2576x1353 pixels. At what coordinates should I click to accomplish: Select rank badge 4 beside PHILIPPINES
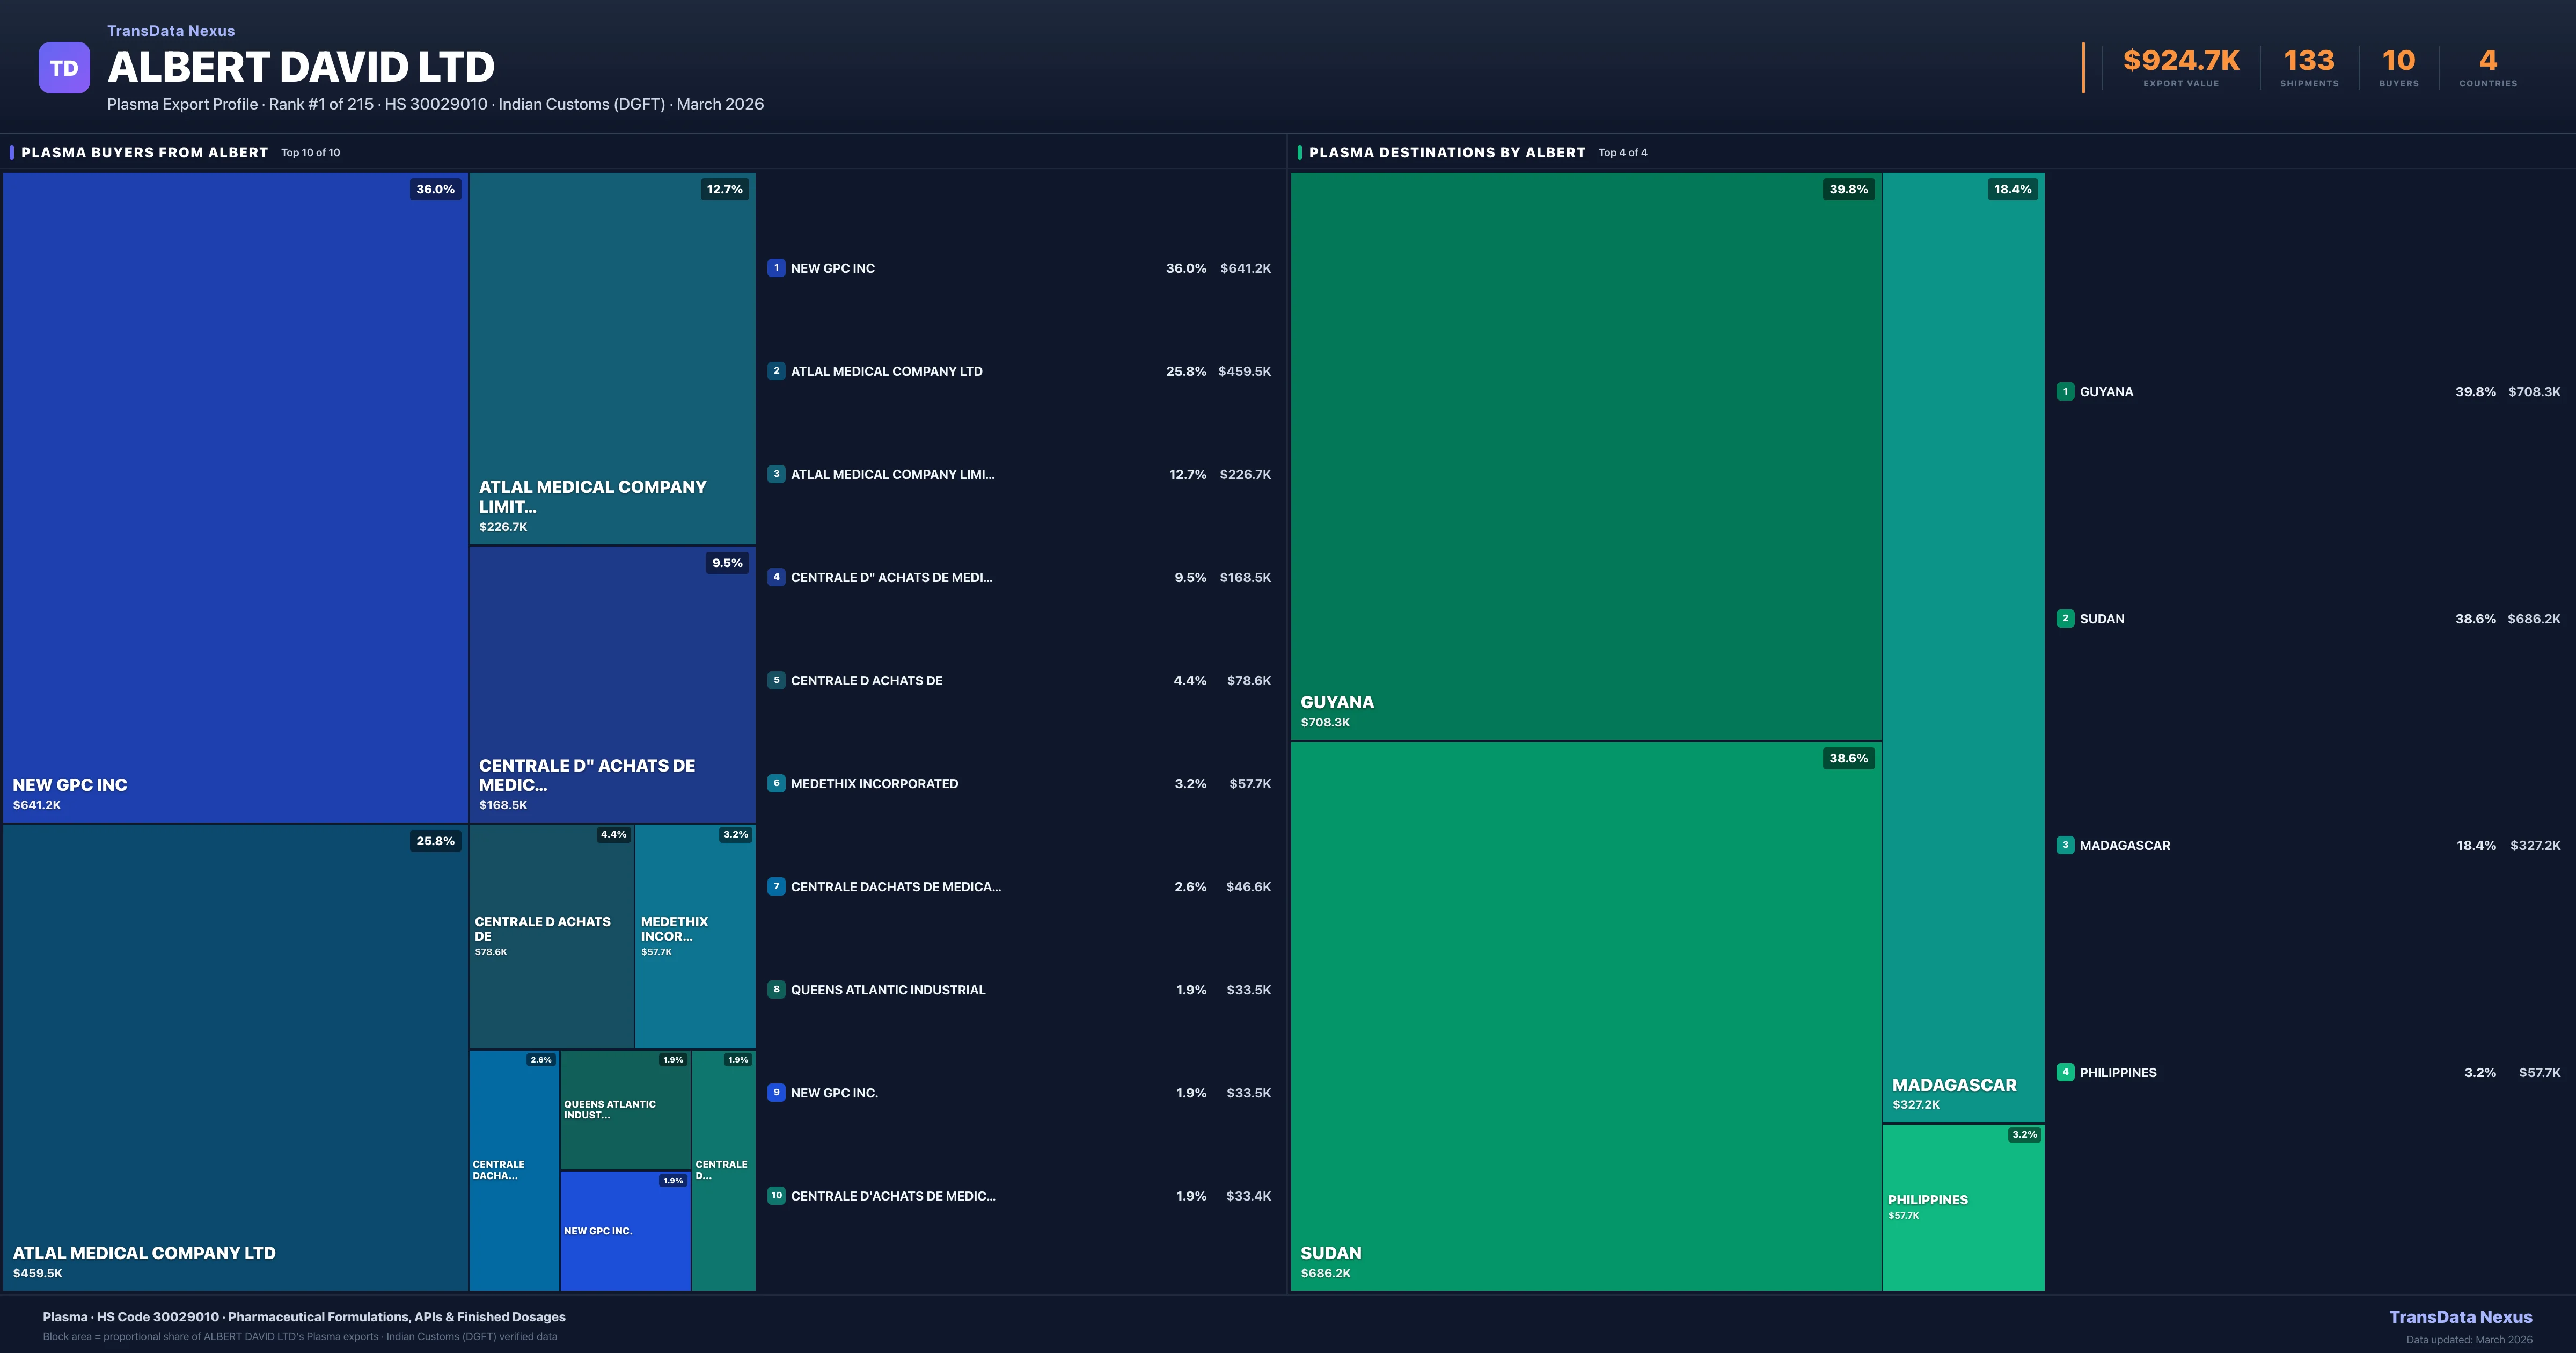(2066, 1072)
